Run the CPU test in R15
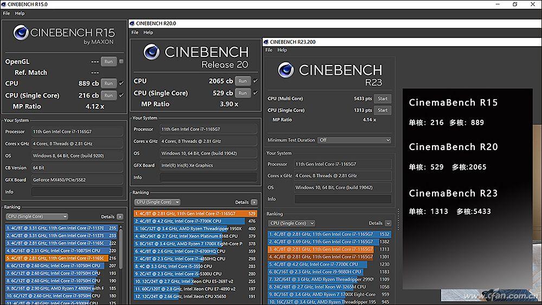542x305 pixels. click(108, 83)
